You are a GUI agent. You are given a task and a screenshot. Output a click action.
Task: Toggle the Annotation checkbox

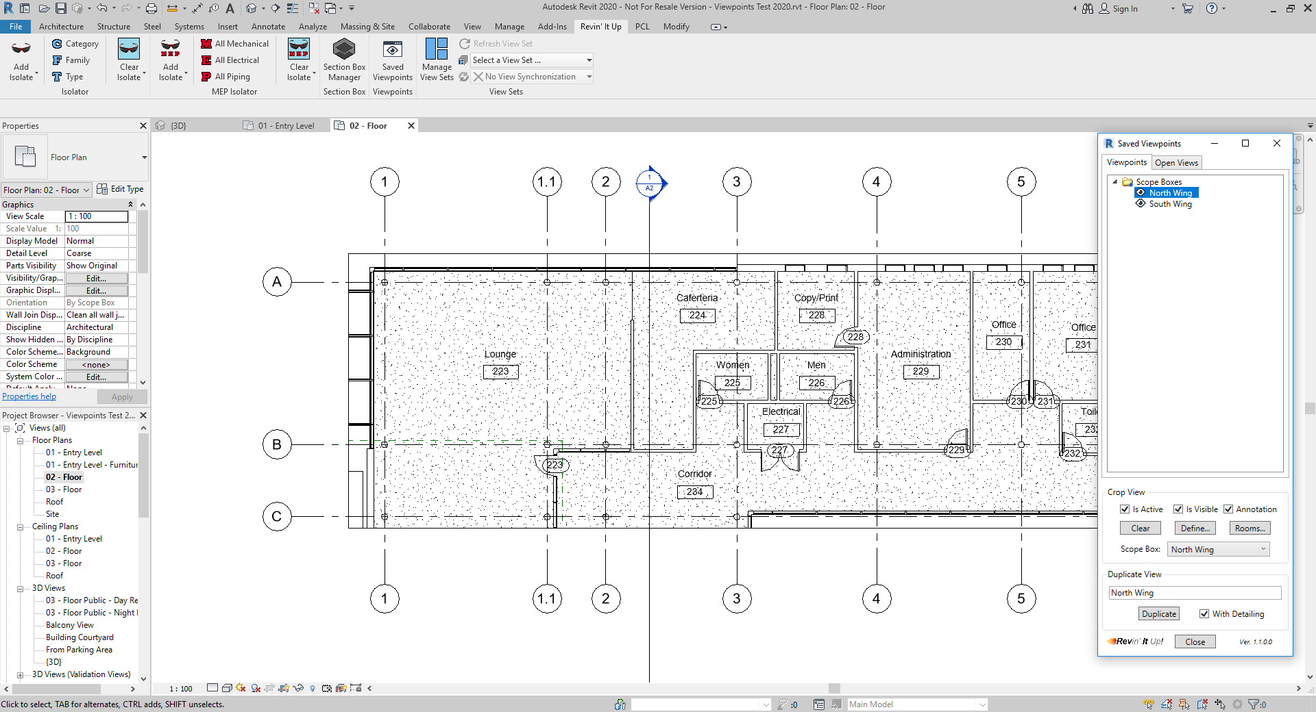pos(1228,509)
